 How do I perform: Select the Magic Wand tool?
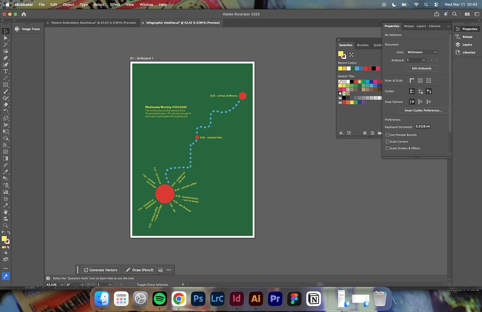click(x=6, y=45)
